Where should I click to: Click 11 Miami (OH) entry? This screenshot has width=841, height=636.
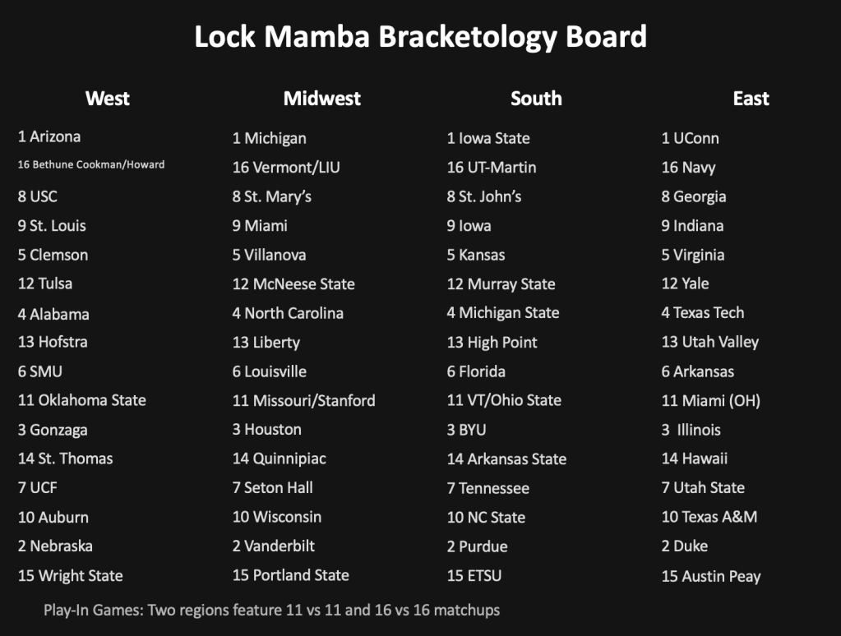(x=710, y=401)
